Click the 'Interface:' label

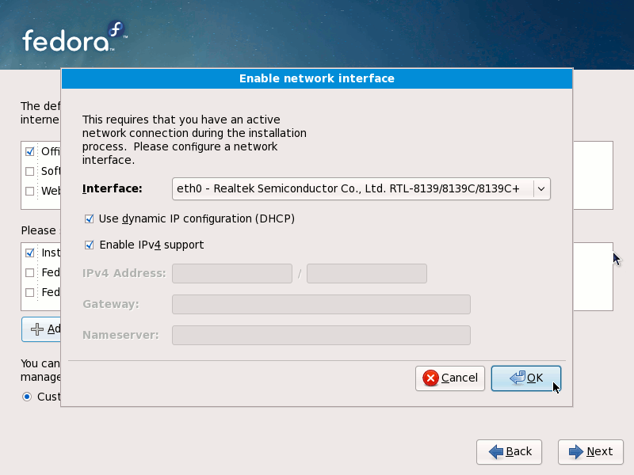[x=113, y=188]
